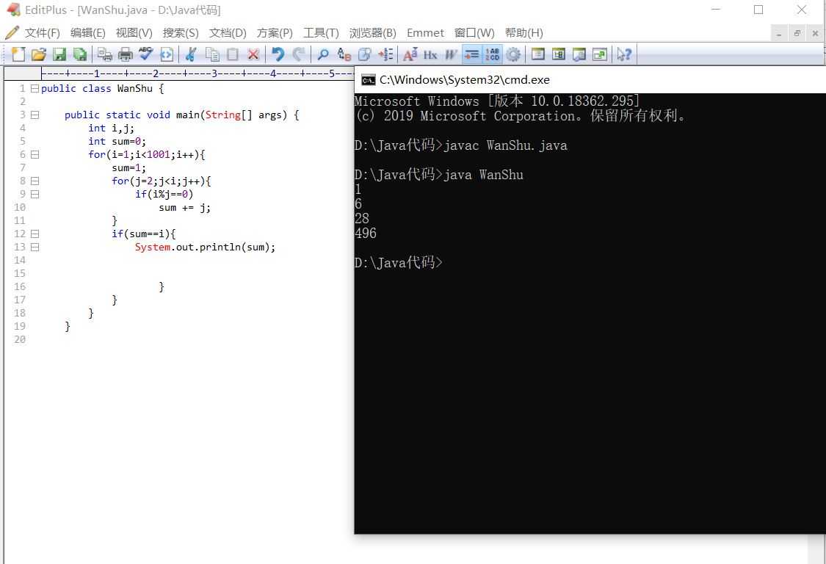Open the 窗口(W) menu
The height and width of the screenshot is (564, 826).
(474, 33)
